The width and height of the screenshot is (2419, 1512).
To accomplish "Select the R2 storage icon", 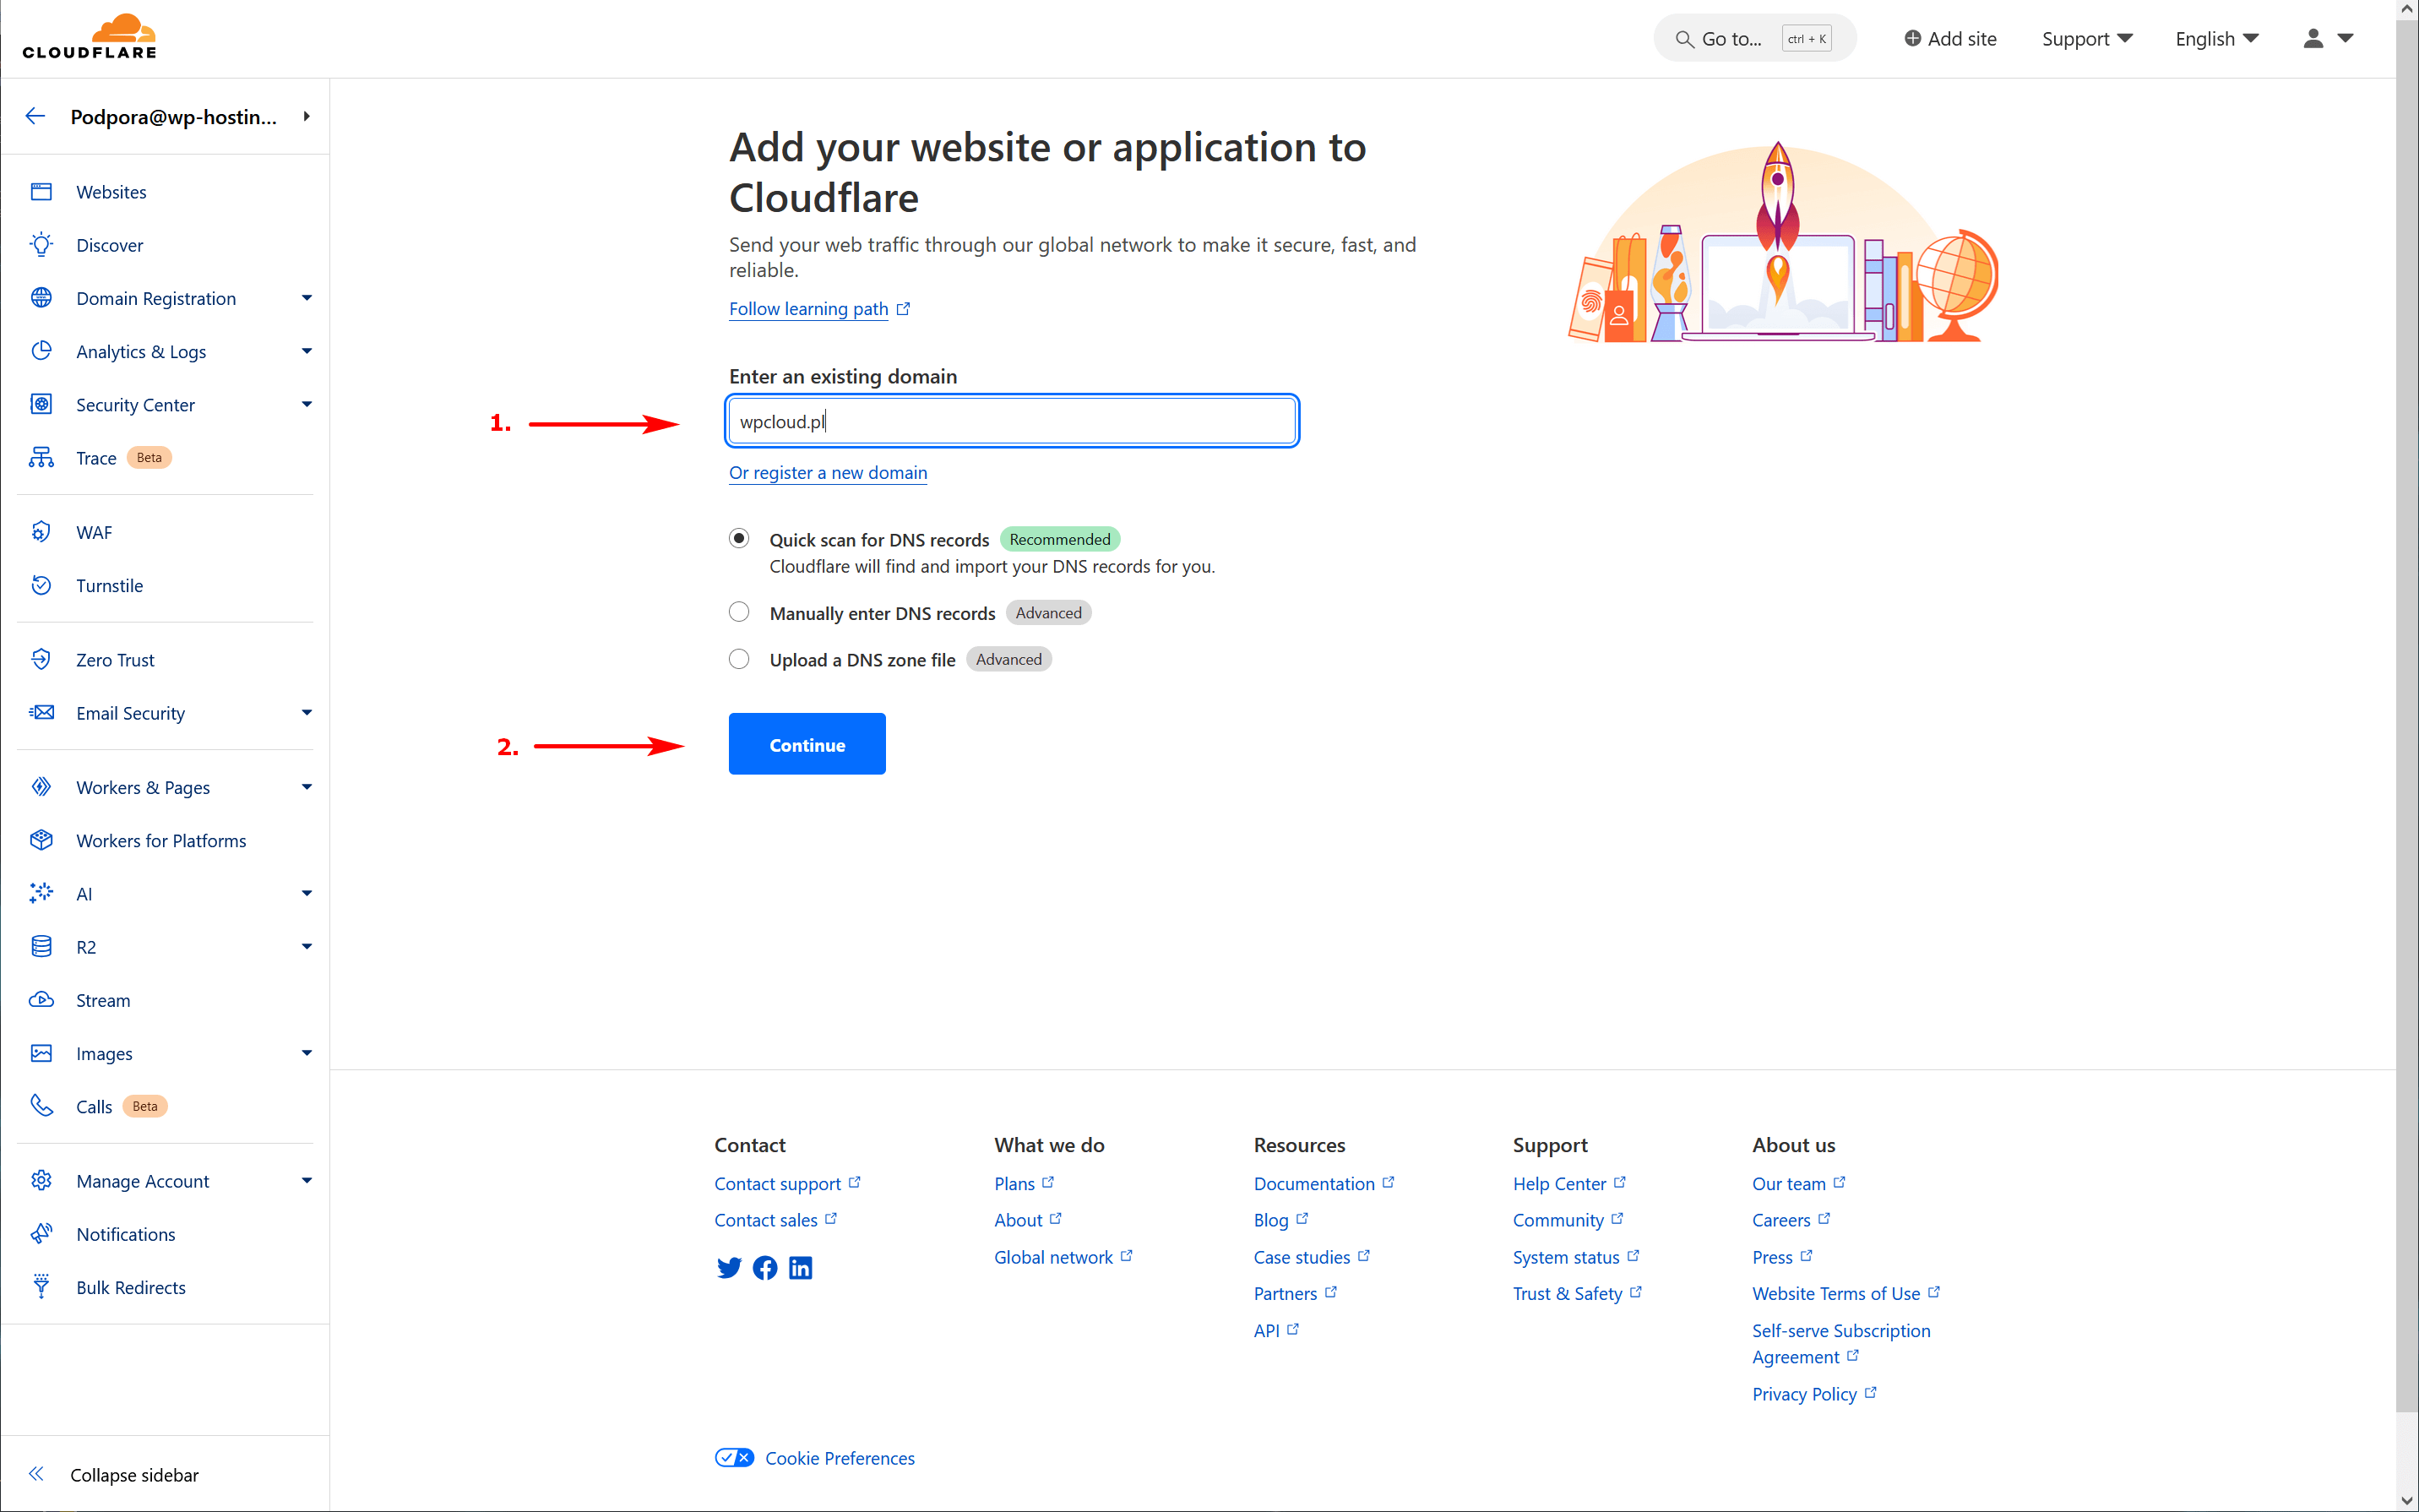I will [x=41, y=946].
